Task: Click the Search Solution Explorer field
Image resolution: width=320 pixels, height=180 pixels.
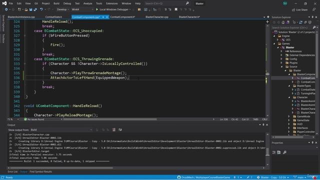Action: pyautogui.click(x=292, y=27)
